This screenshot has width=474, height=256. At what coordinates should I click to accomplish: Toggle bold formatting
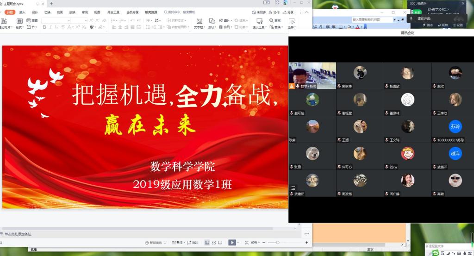pos(44,27)
